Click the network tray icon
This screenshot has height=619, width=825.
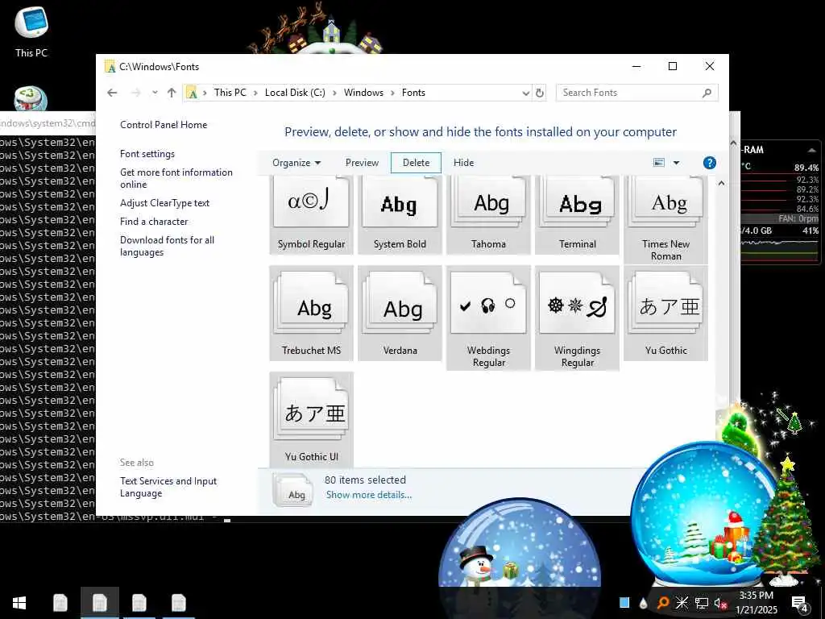coord(701,603)
